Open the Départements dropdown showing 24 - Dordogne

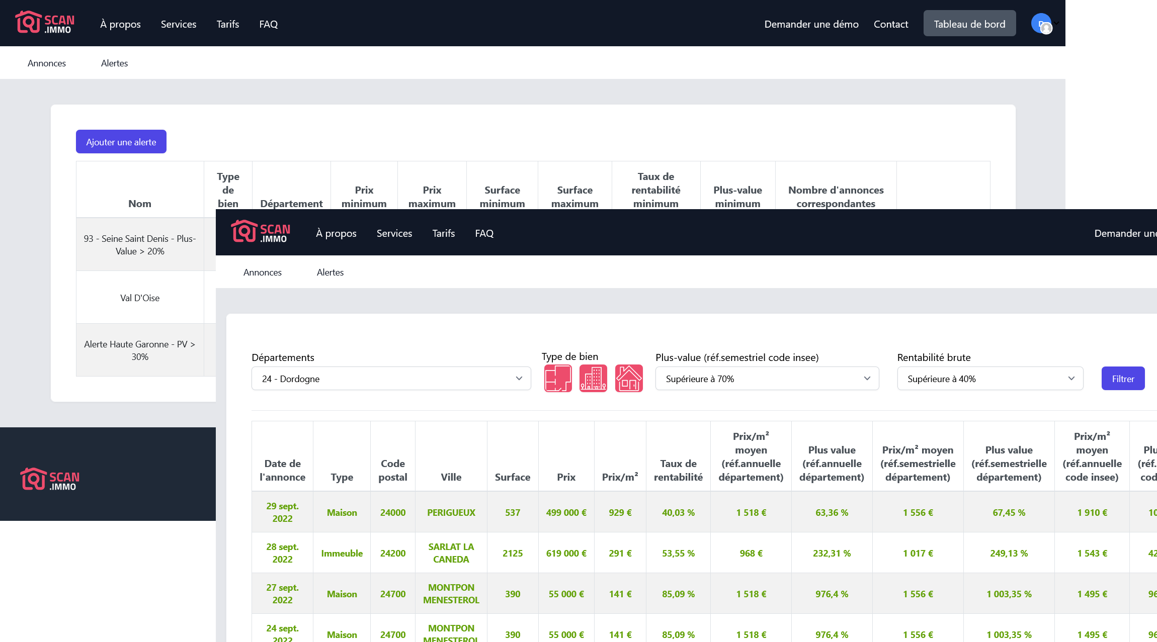391,378
